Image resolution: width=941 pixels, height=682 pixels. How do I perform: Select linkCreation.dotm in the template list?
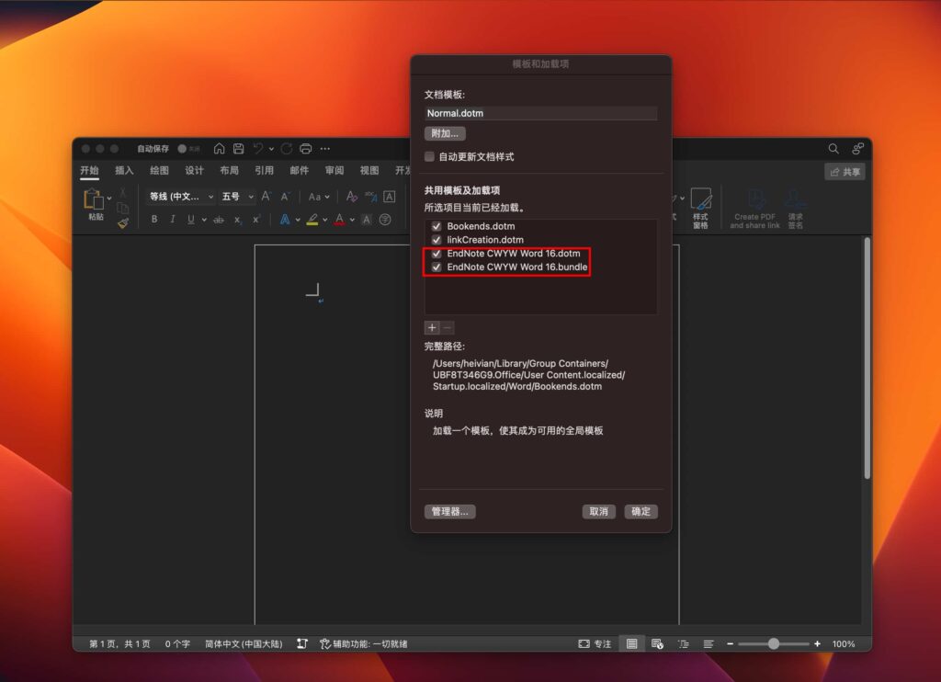487,239
